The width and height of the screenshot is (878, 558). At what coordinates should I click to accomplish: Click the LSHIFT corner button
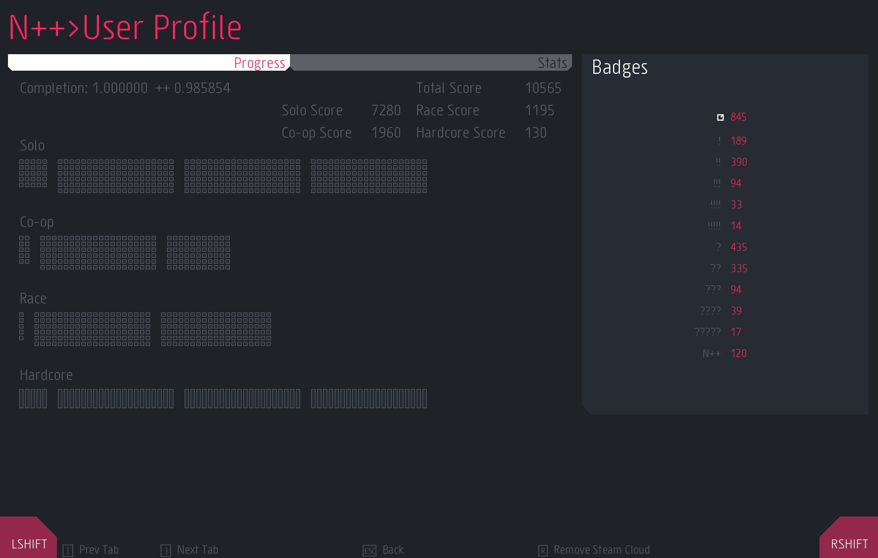click(x=28, y=537)
